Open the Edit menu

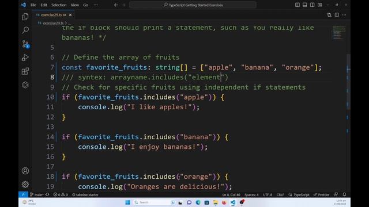pyautogui.click(x=44, y=5)
